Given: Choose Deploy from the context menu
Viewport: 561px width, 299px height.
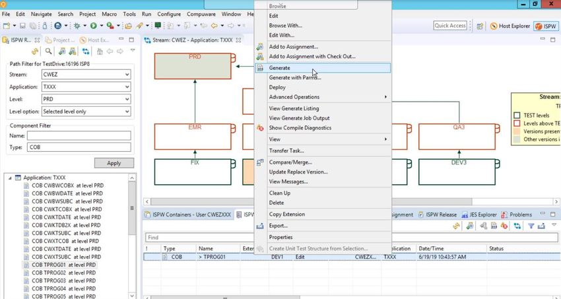Looking at the screenshot, I should [322, 87].
